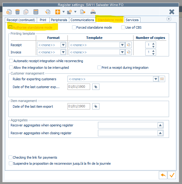Switch to Receipt (continued) tab

(21, 20)
